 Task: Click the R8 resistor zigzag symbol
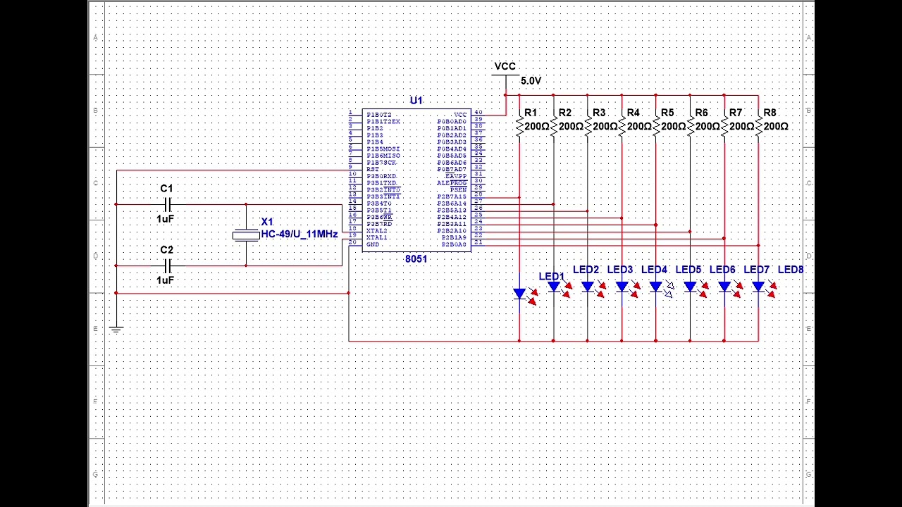[x=758, y=127]
